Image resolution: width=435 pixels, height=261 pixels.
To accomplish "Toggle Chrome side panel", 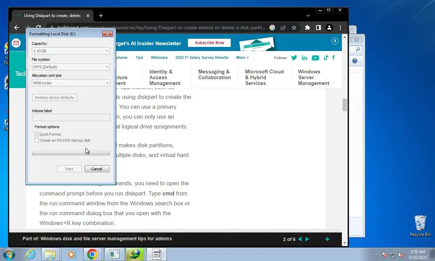I will click(x=318, y=28).
